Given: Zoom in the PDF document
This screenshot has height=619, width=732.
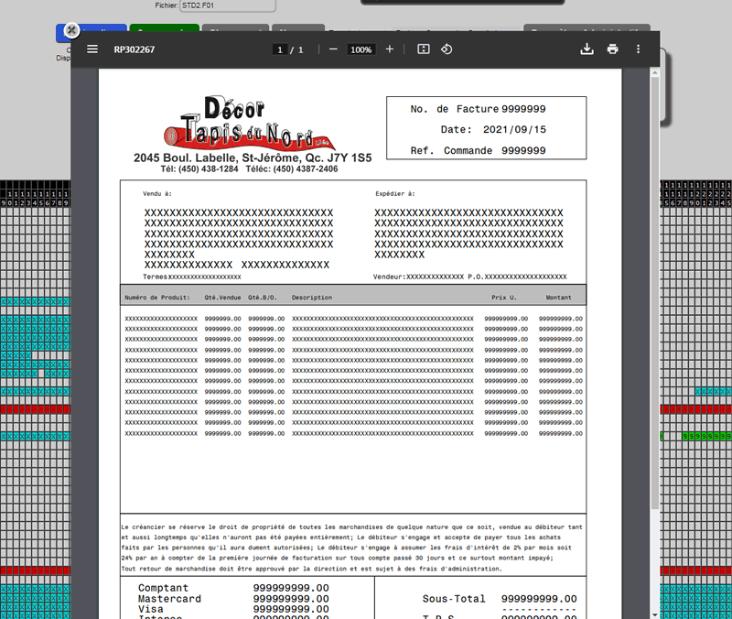Looking at the screenshot, I should click(390, 49).
